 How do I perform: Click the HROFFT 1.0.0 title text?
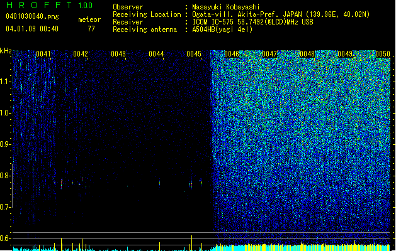click(x=49, y=5)
